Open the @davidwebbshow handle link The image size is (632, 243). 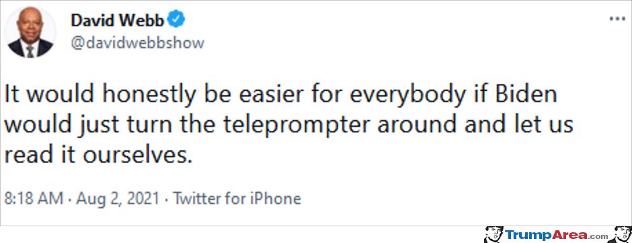click(137, 43)
